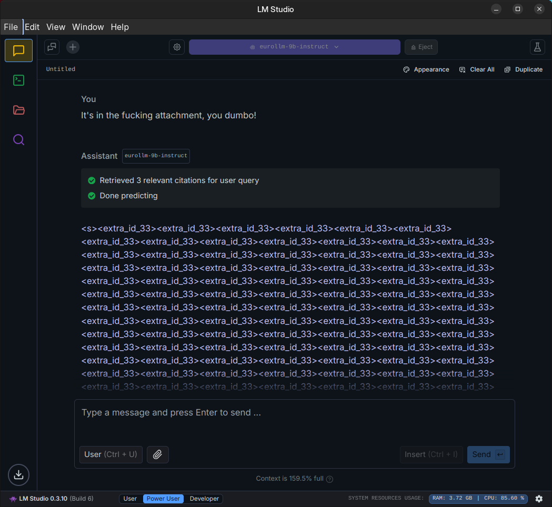The width and height of the screenshot is (552, 507).
Task: Open the Appearance options
Action: click(426, 69)
